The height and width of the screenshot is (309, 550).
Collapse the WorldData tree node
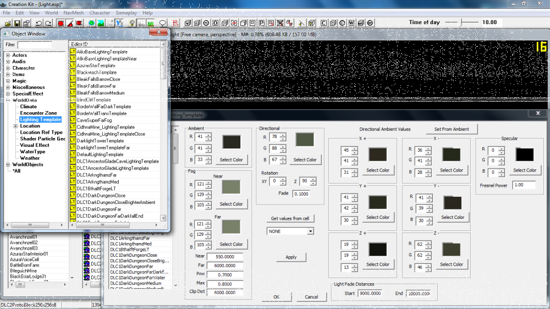point(8,100)
